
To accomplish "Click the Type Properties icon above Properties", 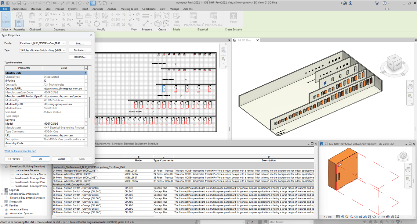I will [19, 16].
